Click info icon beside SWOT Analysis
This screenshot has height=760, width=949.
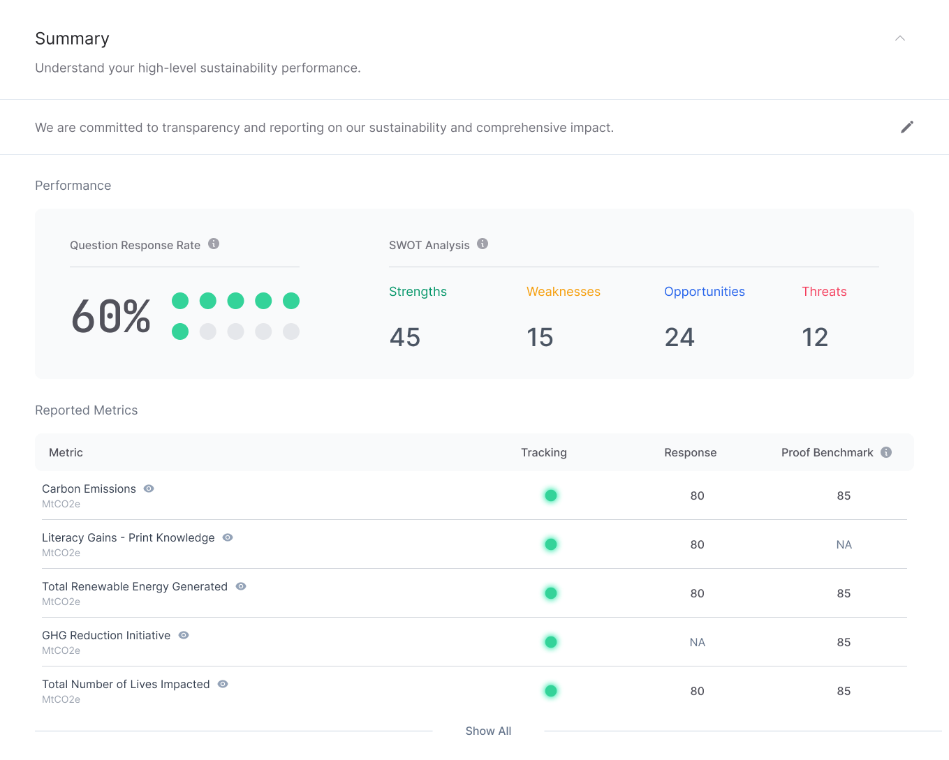[483, 244]
